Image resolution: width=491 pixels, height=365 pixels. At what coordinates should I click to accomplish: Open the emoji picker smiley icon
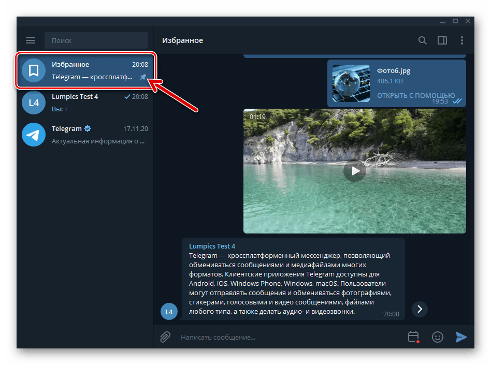coord(438,337)
